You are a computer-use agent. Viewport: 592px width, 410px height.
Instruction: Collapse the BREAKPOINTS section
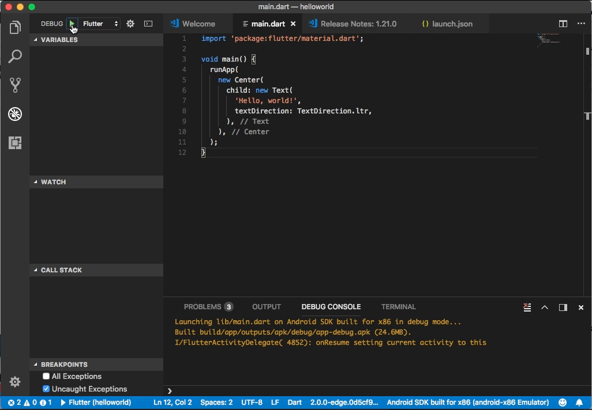[97, 365]
